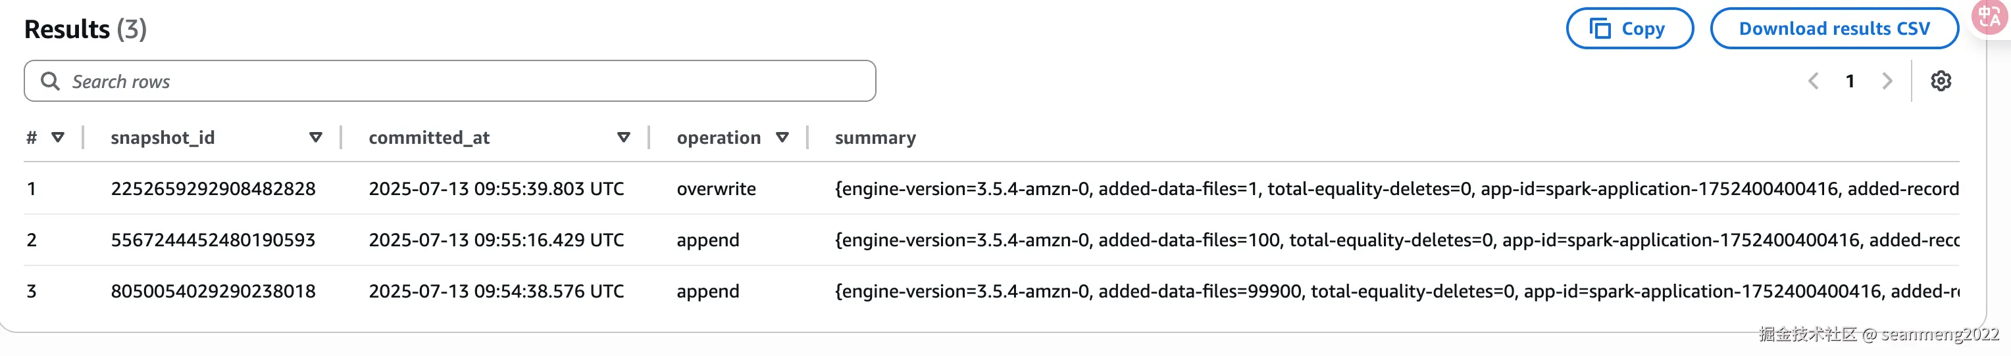
Task: Go to next results page
Action: tap(1887, 81)
